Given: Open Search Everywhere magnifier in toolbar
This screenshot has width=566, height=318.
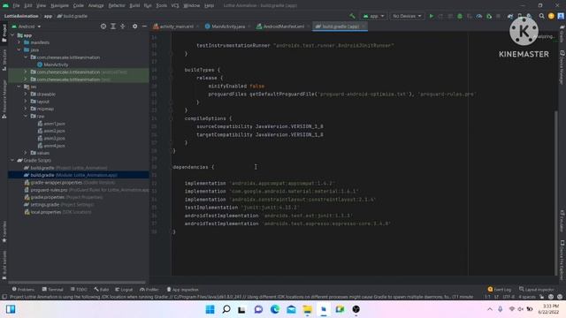Looking at the screenshot, I should 541,16.
